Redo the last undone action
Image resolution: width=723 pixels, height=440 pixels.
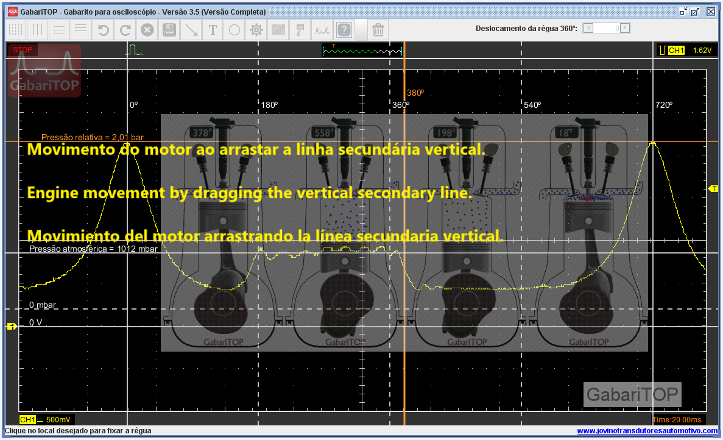125,30
